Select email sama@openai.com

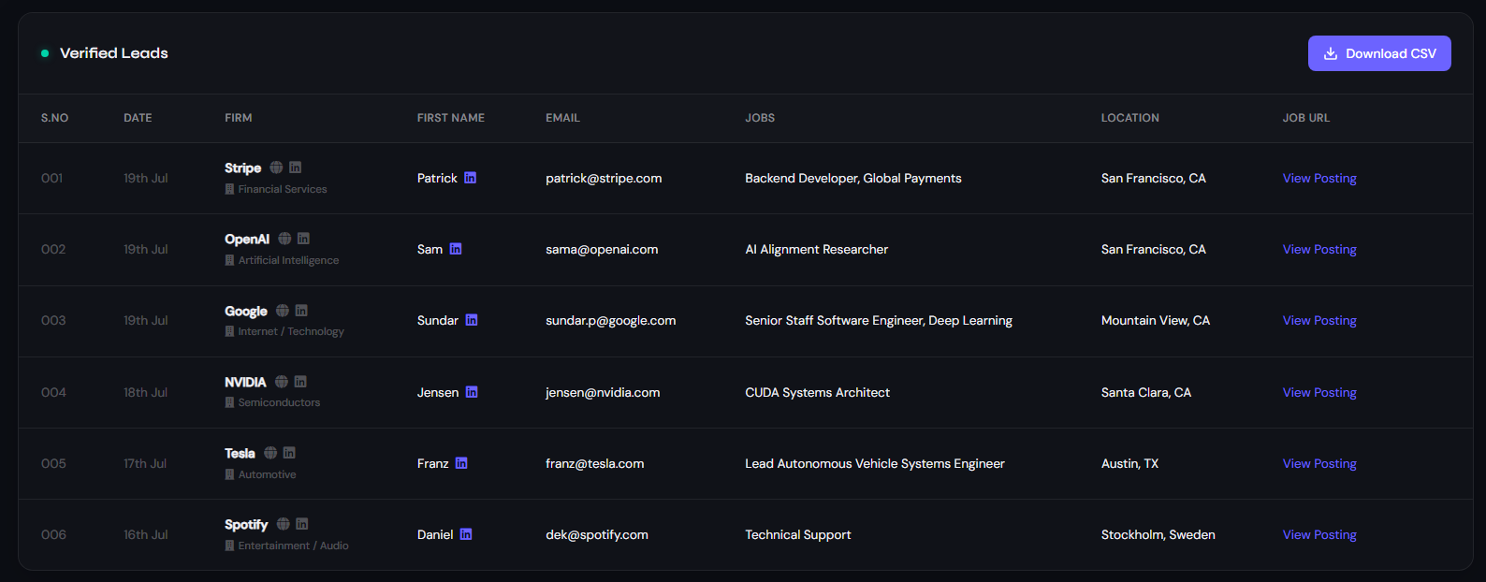[x=602, y=249]
